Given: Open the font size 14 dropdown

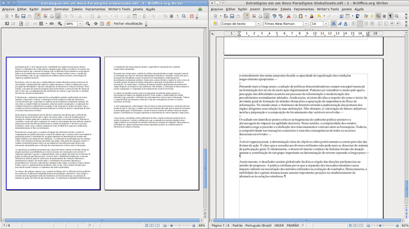Looking at the screenshot, I should click(x=325, y=24).
